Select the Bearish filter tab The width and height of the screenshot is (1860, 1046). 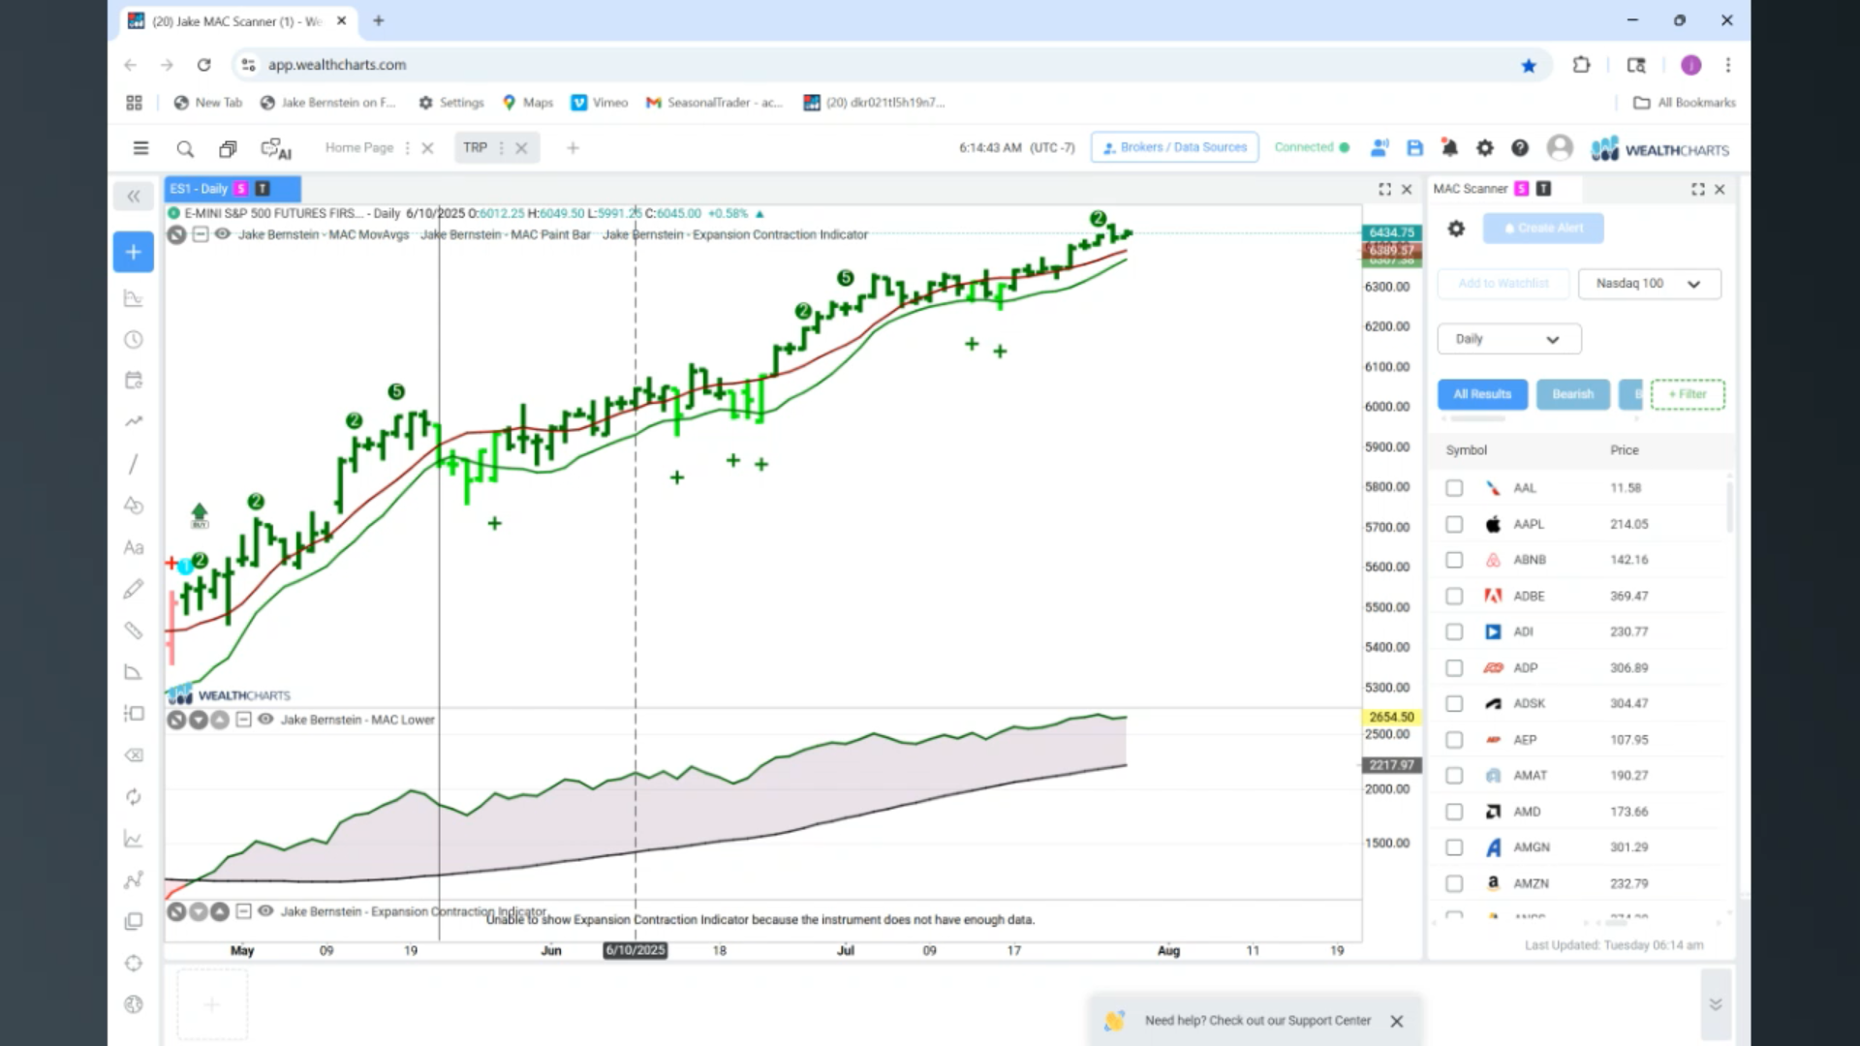tap(1572, 394)
